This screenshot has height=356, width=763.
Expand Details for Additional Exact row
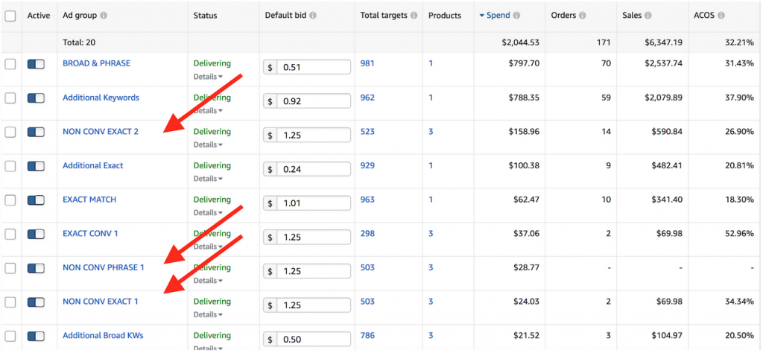click(x=209, y=179)
